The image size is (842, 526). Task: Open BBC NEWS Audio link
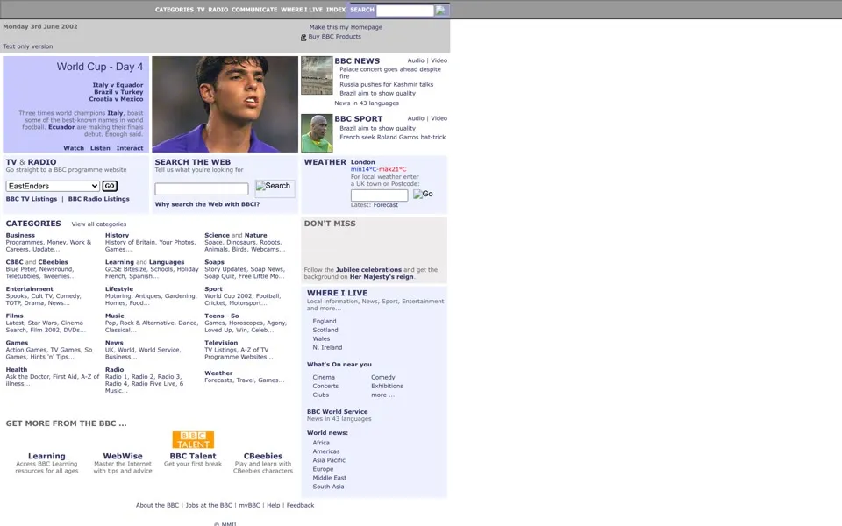(x=416, y=60)
